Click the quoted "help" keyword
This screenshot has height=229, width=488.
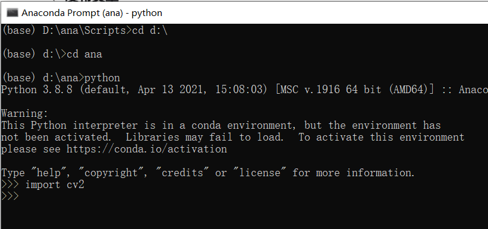point(51,173)
